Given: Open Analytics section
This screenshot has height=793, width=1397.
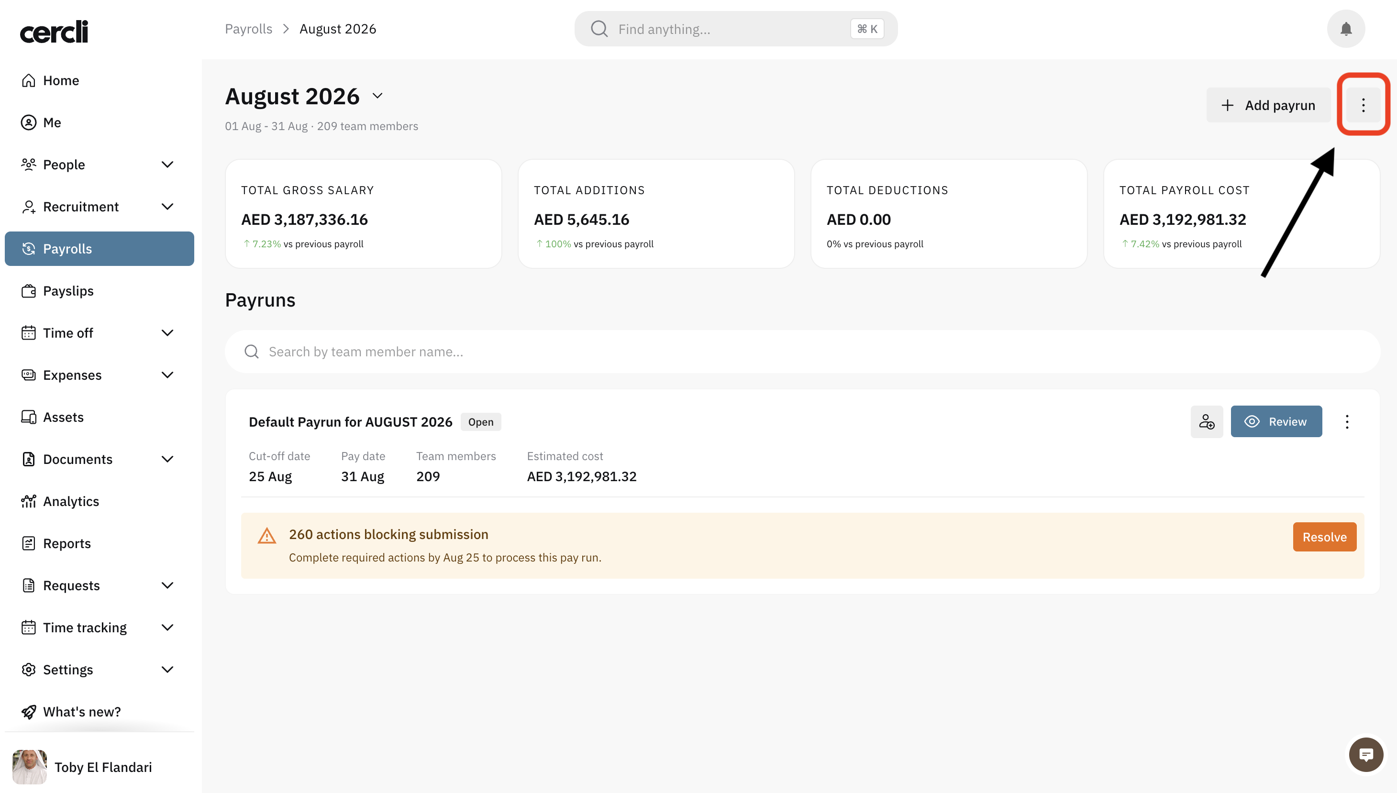Looking at the screenshot, I should (99, 502).
